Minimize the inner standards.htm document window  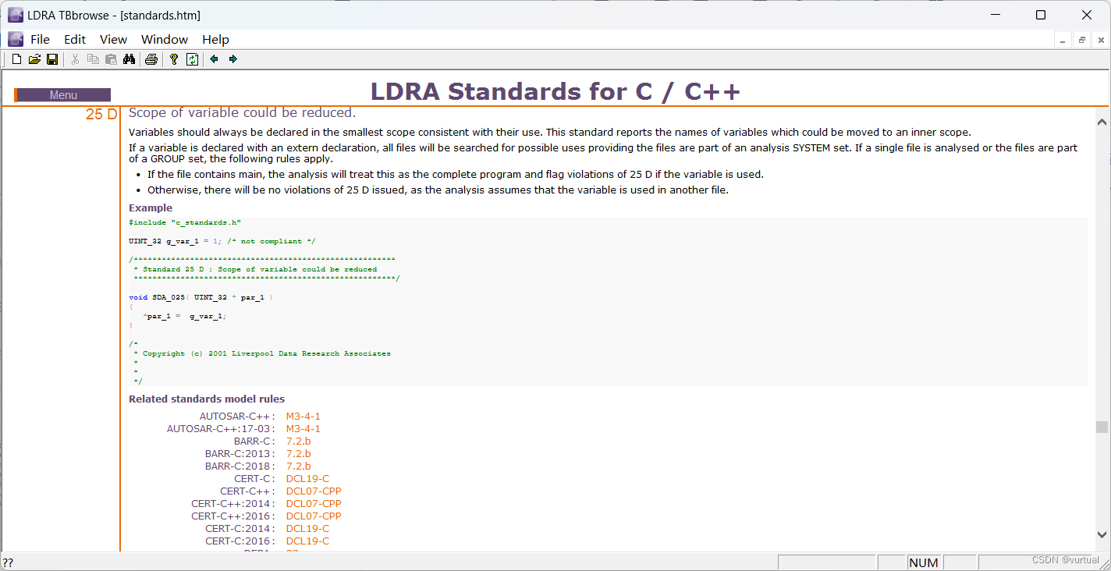tap(1063, 40)
